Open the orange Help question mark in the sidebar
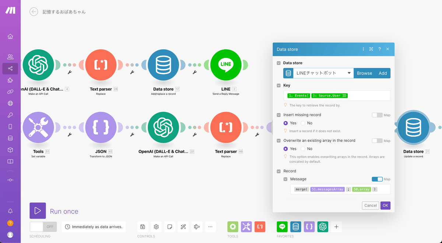Screen dimensions: 442x243 pos(10,223)
